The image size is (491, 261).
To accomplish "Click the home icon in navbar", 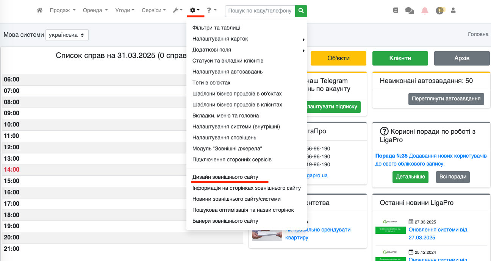I will (39, 11).
